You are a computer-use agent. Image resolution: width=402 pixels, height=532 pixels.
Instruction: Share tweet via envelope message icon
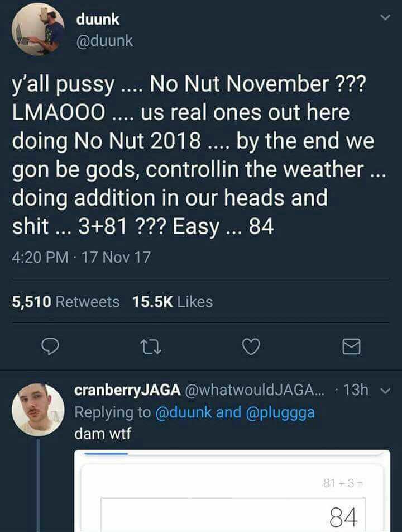[x=351, y=348]
